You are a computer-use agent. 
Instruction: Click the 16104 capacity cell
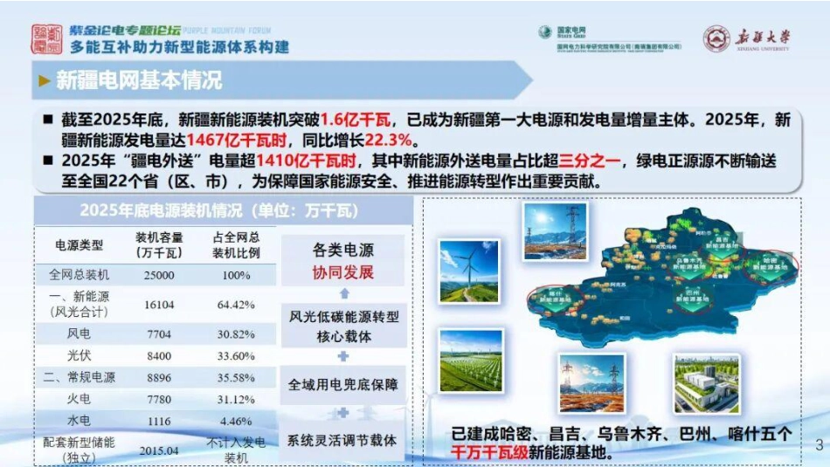coord(159,306)
